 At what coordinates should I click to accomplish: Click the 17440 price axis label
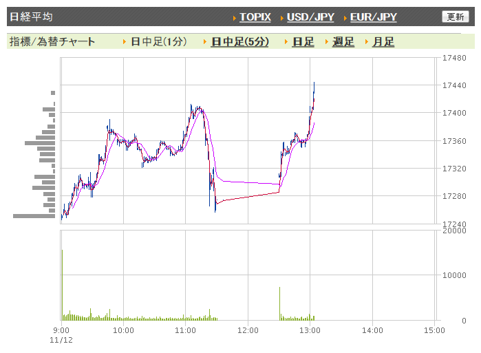(454, 85)
